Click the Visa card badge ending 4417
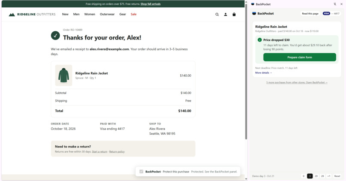This screenshot has height=181, width=346. pos(331,13)
